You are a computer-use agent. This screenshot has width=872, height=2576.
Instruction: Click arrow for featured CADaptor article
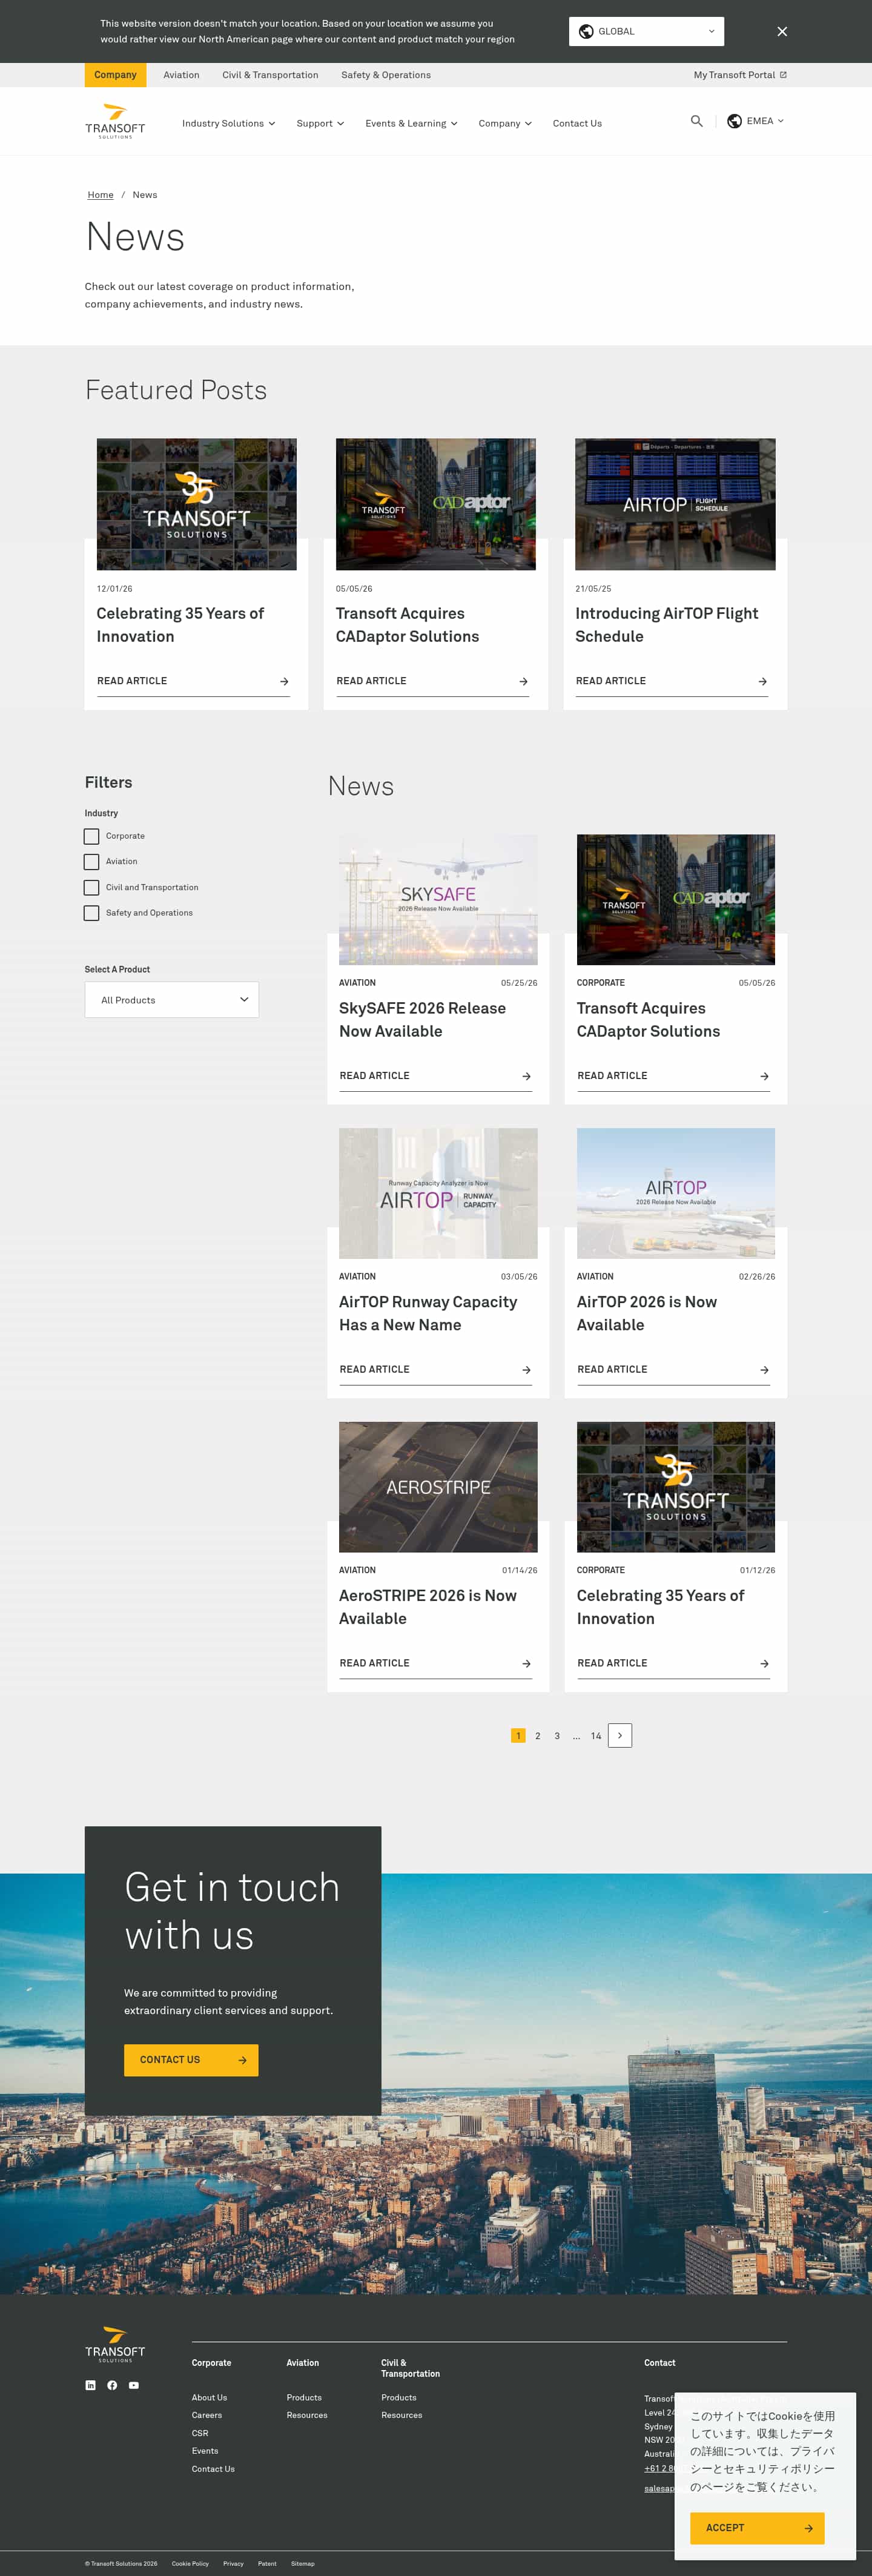523,681
